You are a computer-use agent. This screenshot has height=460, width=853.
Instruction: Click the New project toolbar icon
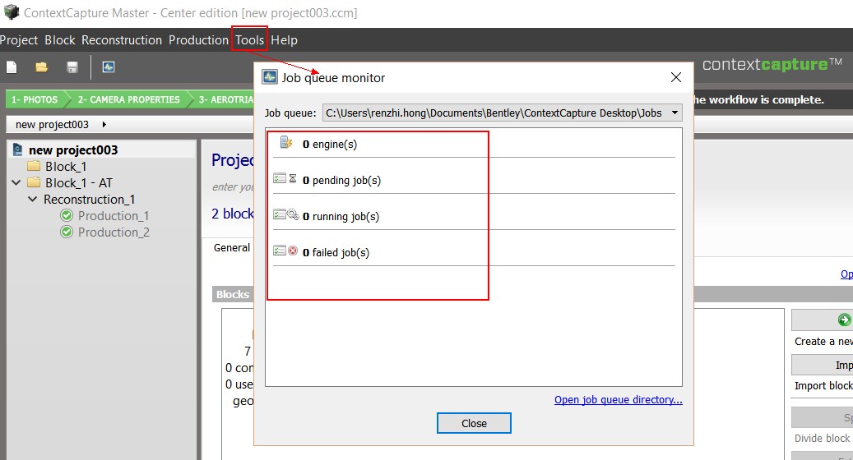coord(12,67)
